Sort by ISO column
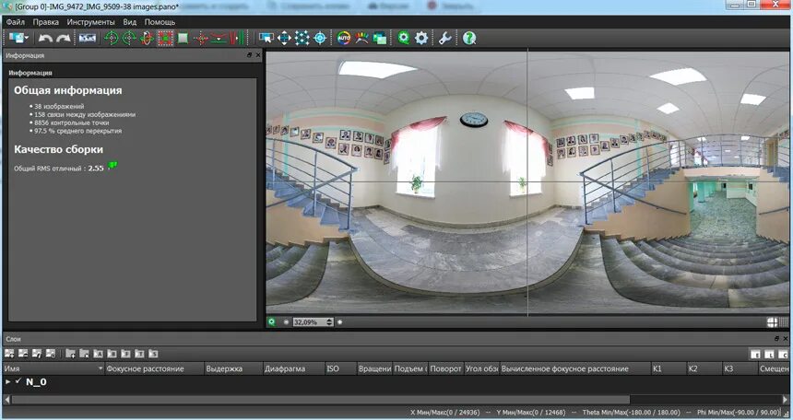793x420 pixels. coord(340,369)
